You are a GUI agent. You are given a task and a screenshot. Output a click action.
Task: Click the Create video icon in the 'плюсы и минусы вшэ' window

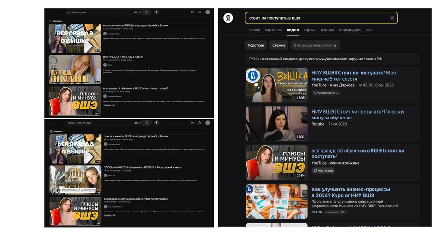point(192,123)
